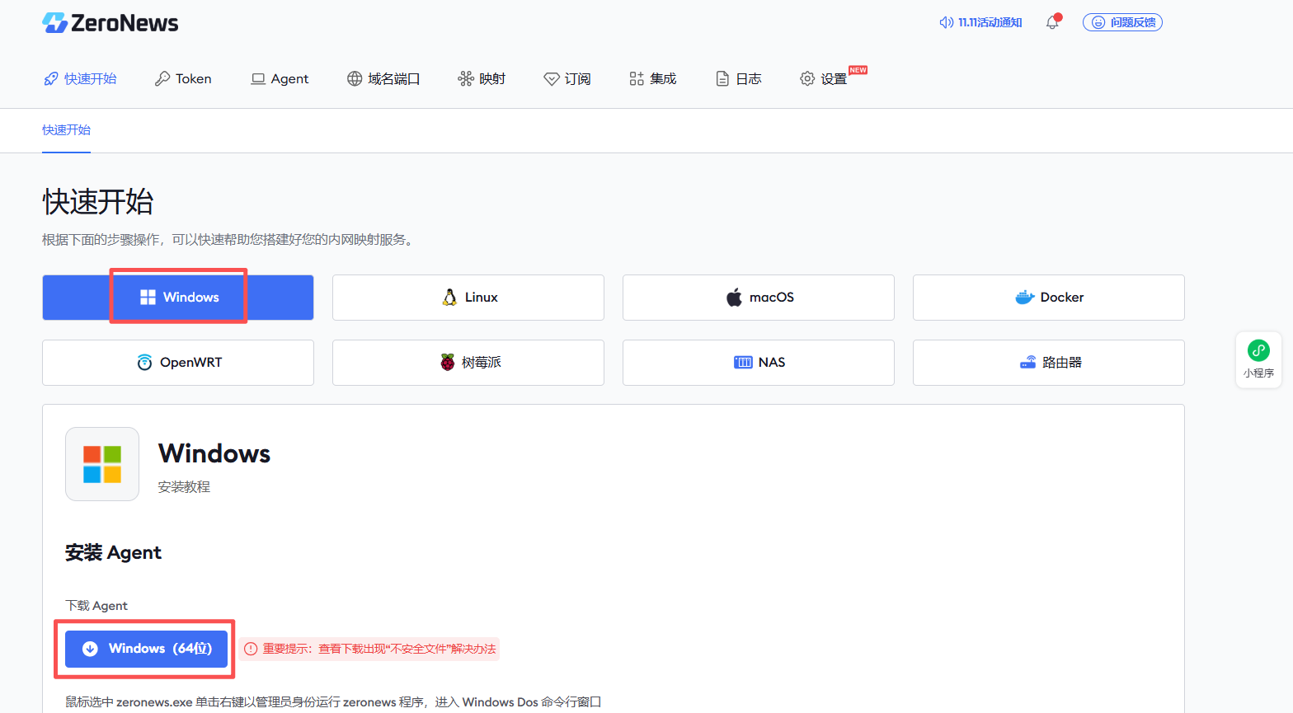This screenshot has width=1293, height=713.
Task: Open the Token menu item
Action: [x=183, y=79]
